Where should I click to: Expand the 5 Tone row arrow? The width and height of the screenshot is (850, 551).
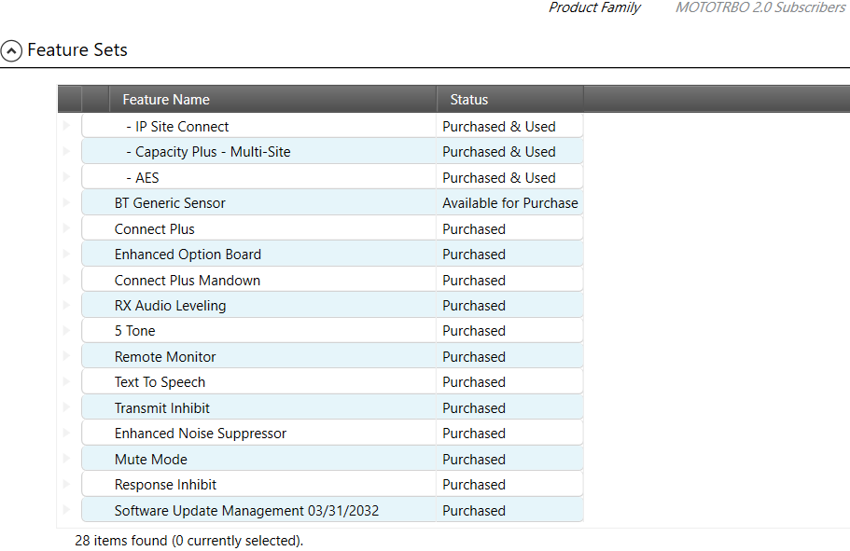(x=66, y=330)
